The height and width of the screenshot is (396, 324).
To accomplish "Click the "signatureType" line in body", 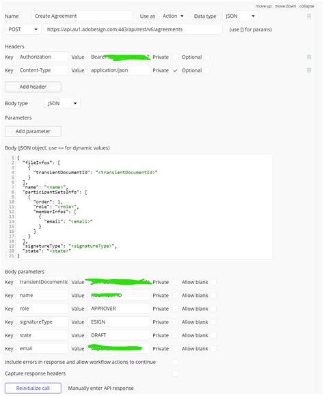I will [70, 246].
